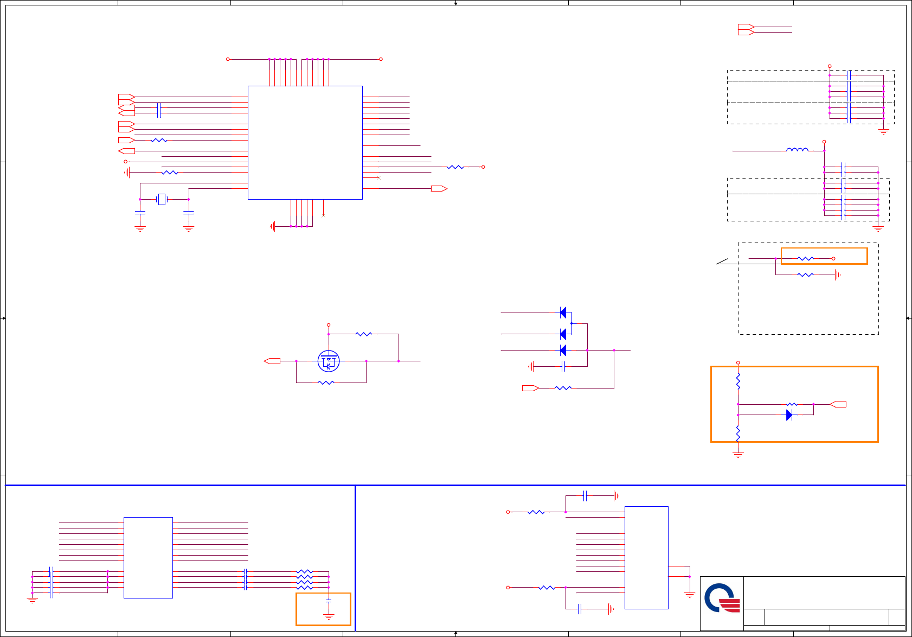Click the power circle atop the voltage divider
Image resolution: width=912 pixels, height=637 pixels.
[738, 362]
